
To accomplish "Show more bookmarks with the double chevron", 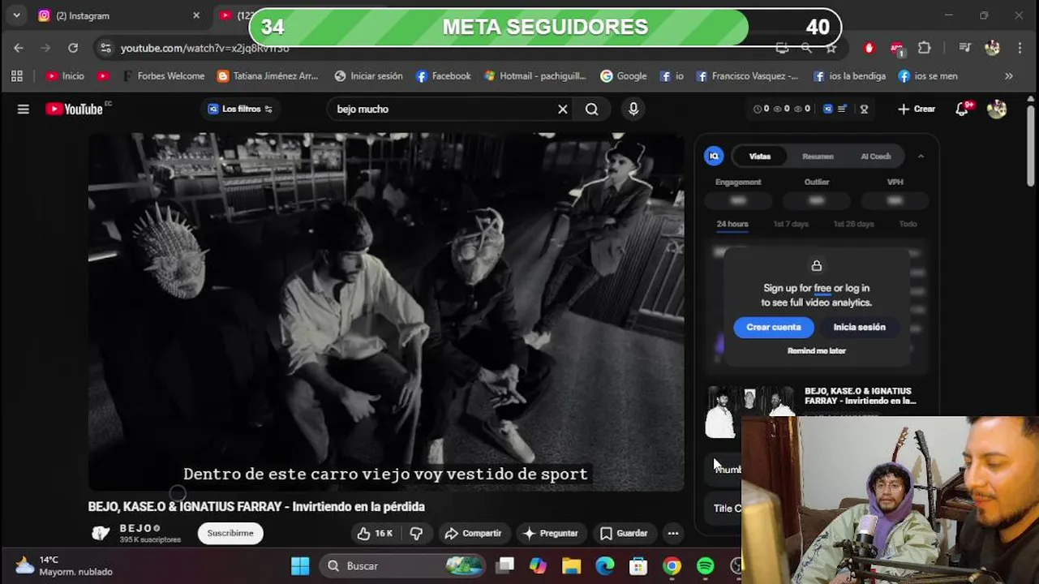I will tap(1009, 75).
